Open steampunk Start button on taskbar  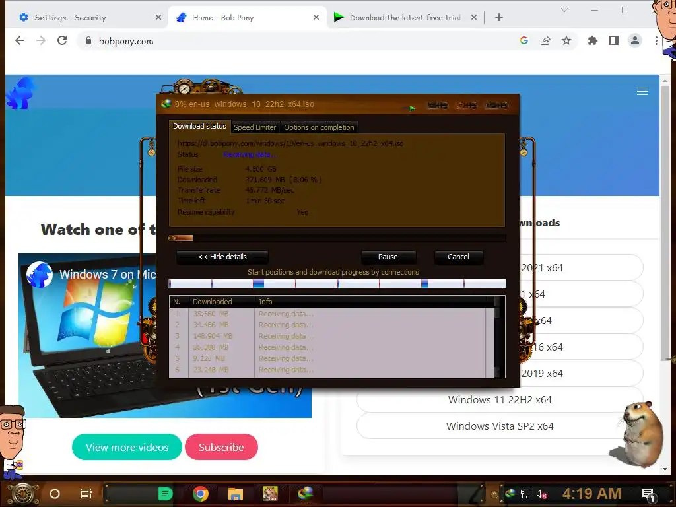pyautogui.click(x=23, y=494)
